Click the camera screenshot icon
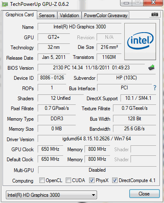This screenshot has width=164, height=203. tap(154, 14)
